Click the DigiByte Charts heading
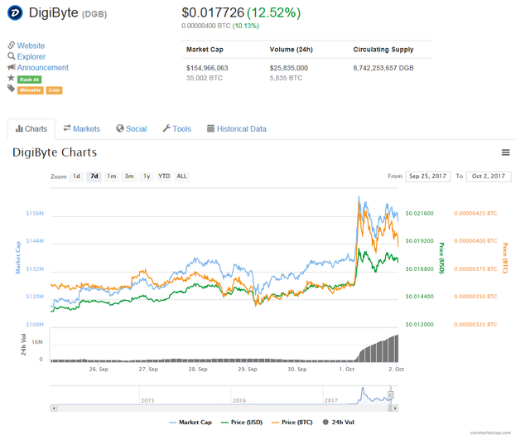Image resolution: width=530 pixels, height=435 pixels. pyautogui.click(x=55, y=152)
